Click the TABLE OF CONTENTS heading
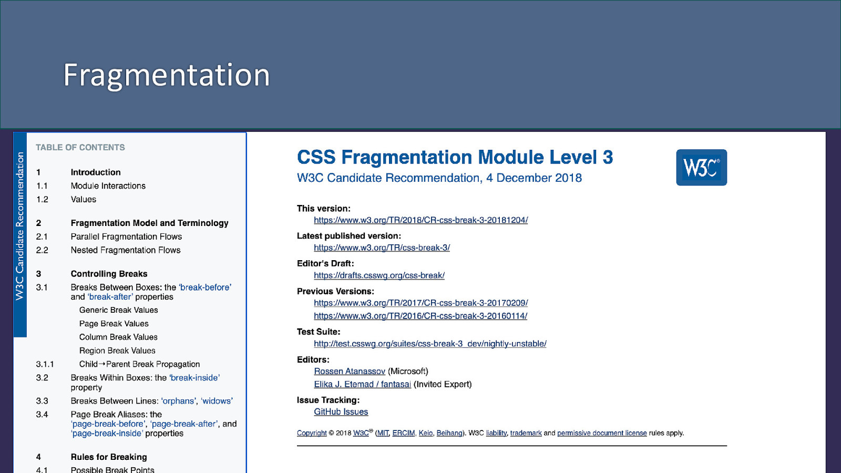The width and height of the screenshot is (841, 473). click(80, 148)
